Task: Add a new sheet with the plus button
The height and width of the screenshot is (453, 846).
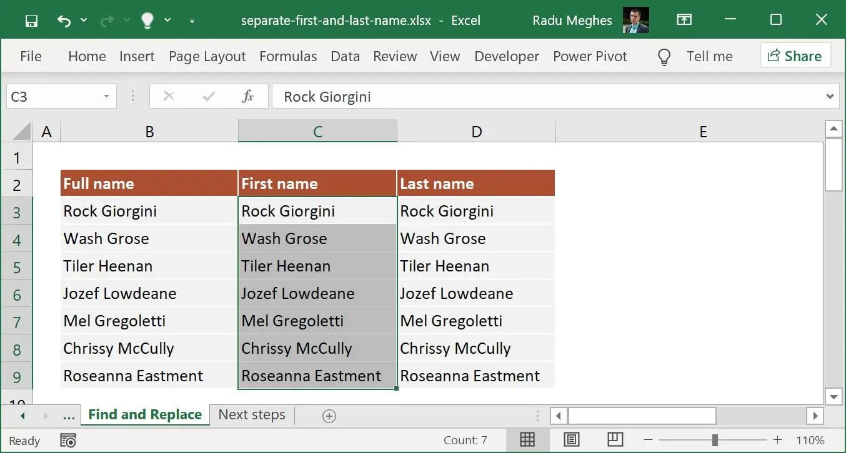Action: click(x=329, y=415)
